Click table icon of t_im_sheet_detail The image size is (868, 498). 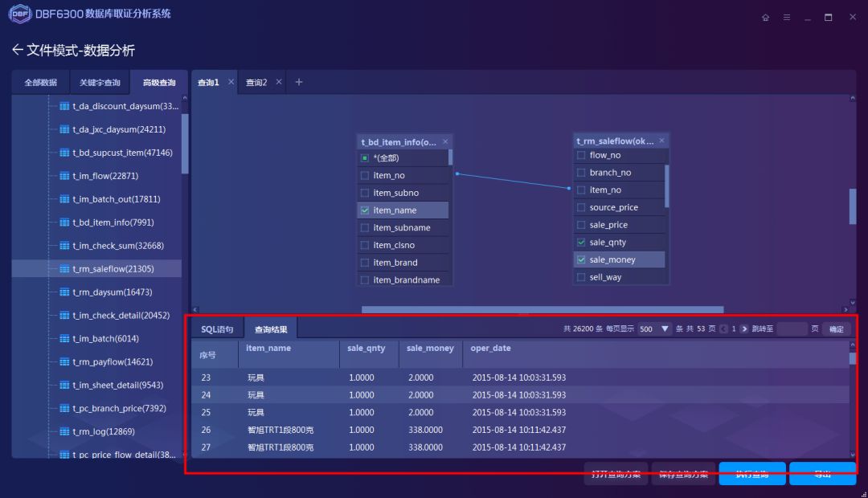click(x=65, y=385)
